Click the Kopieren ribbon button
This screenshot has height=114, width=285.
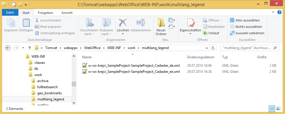point(11,25)
